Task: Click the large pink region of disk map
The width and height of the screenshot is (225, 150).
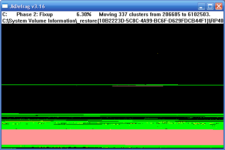Action: [112, 137]
